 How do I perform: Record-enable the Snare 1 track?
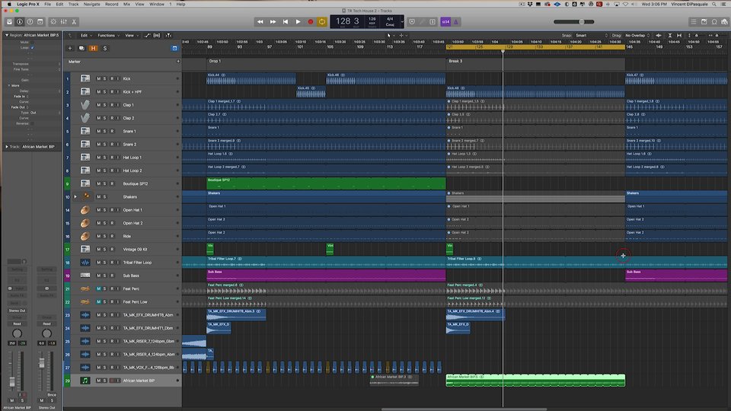click(112, 132)
